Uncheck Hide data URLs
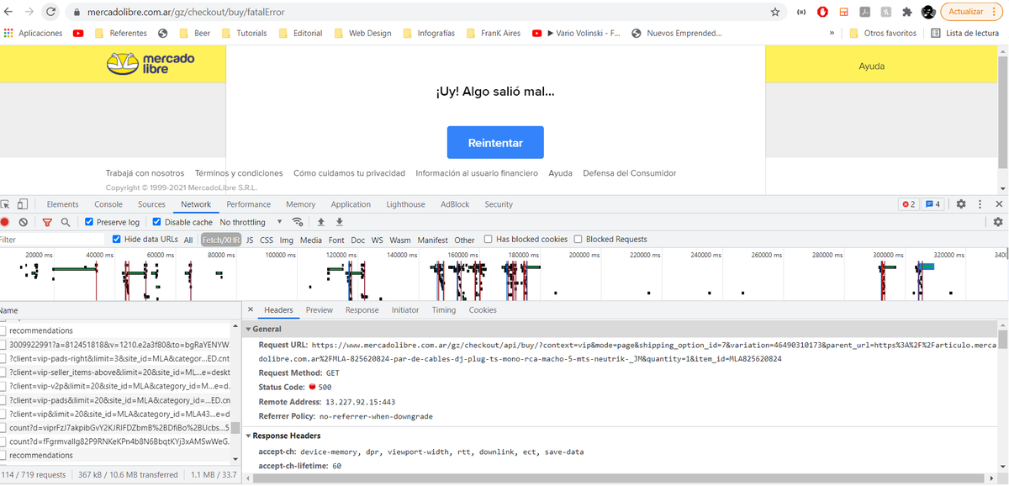 pos(116,240)
